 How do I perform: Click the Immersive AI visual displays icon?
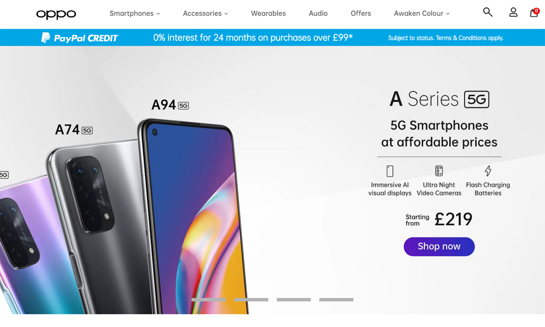tap(390, 171)
